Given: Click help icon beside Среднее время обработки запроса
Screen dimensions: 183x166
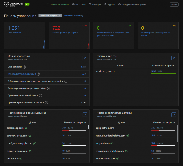Looking at the screenshot, I should click(x=46, y=103).
